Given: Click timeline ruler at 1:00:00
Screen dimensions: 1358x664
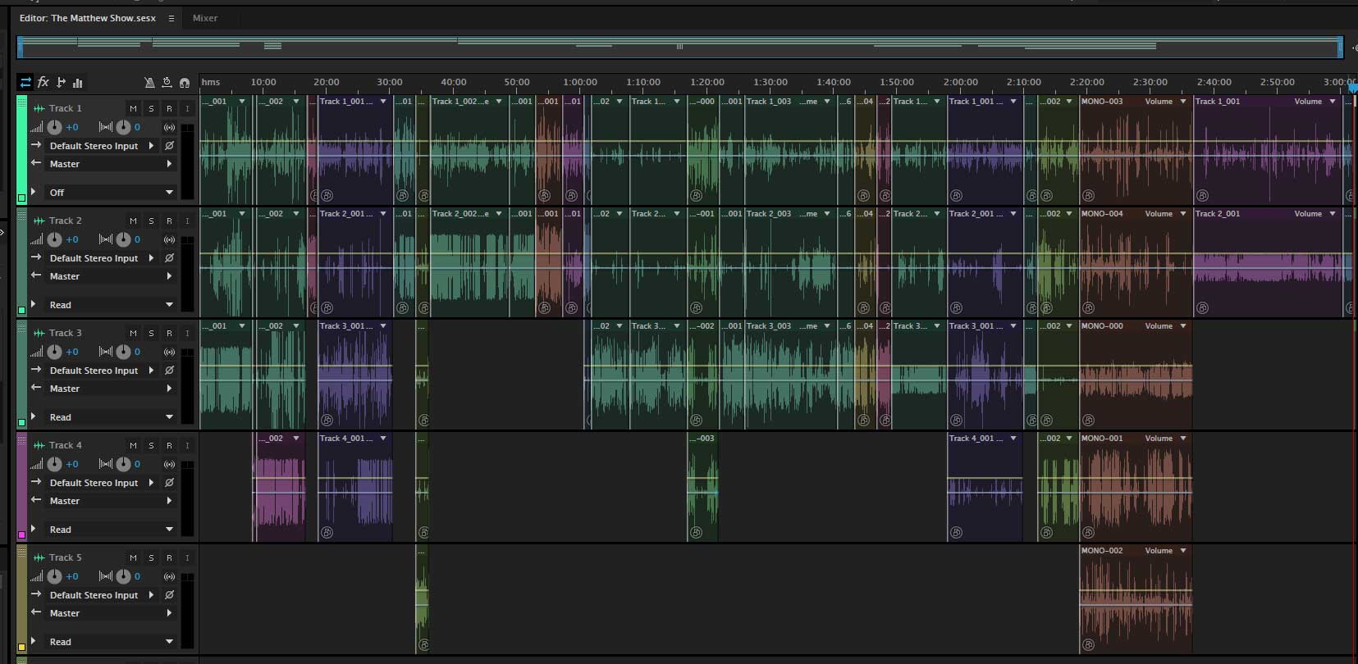Looking at the screenshot, I should click(580, 82).
